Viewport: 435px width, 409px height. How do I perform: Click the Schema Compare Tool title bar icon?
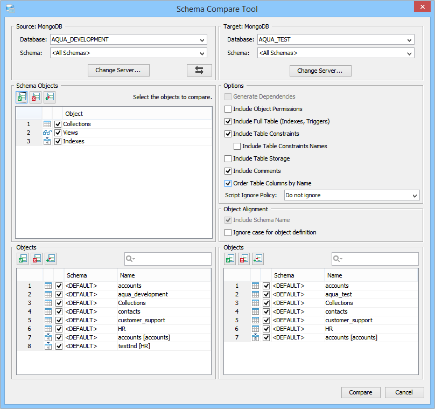pyautogui.click(x=10, y=9)
